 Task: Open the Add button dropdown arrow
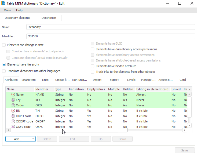(33, 139)
